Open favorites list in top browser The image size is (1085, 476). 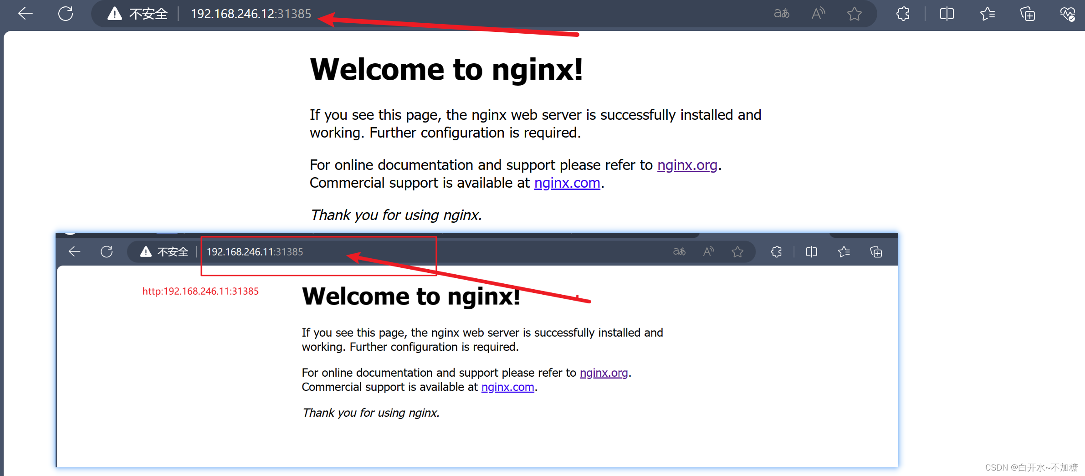[x=987, y=14]
